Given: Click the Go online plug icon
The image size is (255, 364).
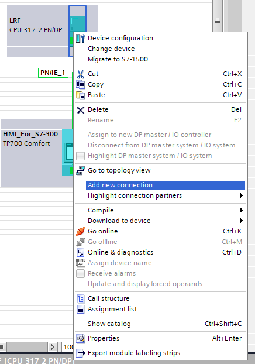Looking at the screenshot, I should click(x=80, y=231).
